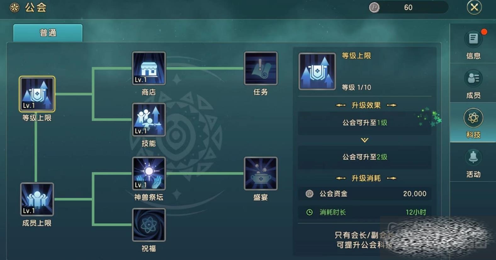Select the 祝福 blessing tech node
The width and height of the screenshot is (496, 260).
pyautogui.click(x=149, y=225)
